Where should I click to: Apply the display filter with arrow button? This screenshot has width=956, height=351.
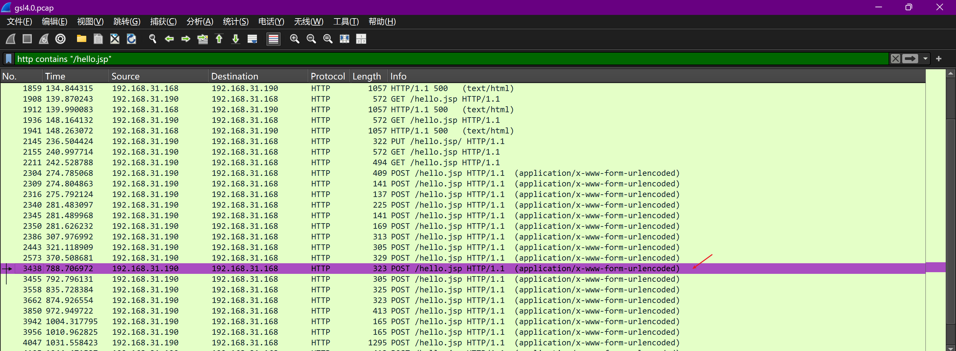pos(910,59)
